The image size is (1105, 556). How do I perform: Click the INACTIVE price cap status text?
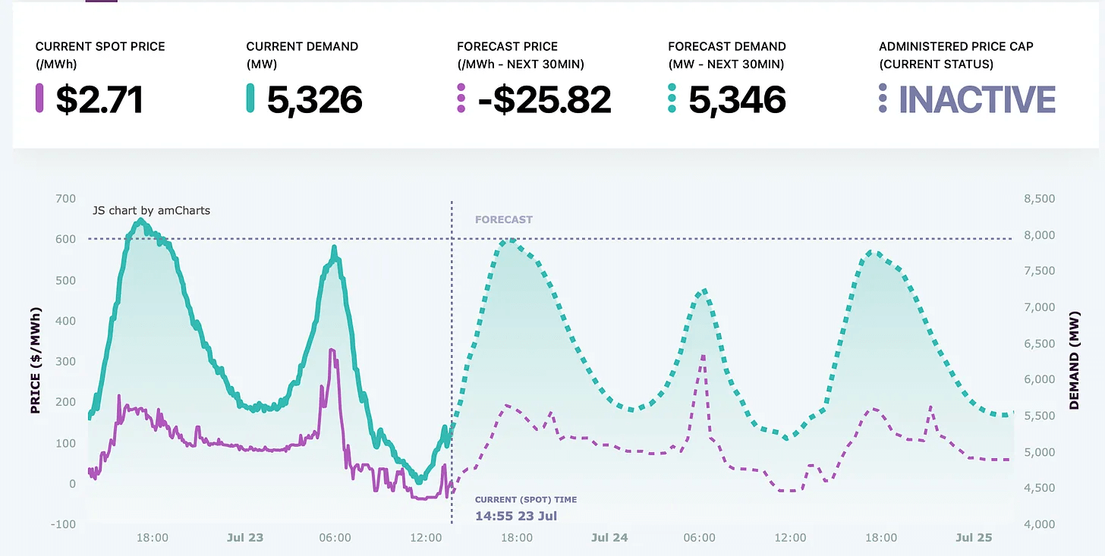coord(977,100)
